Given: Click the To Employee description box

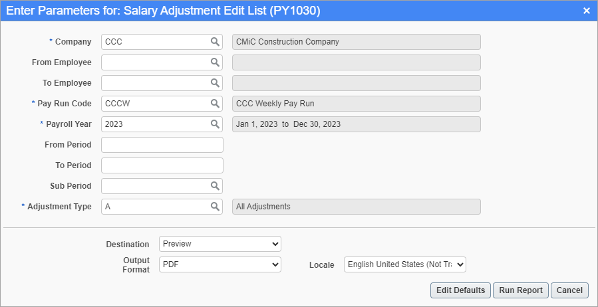Looking at the screenshot, I should (357, 82).
